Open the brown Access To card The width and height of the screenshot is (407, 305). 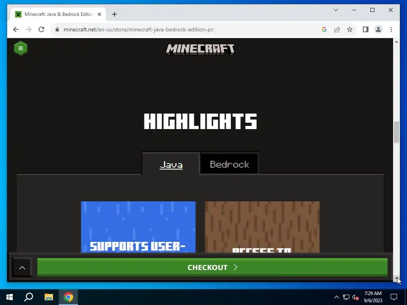pyautogui.click(x=262, y=227)
